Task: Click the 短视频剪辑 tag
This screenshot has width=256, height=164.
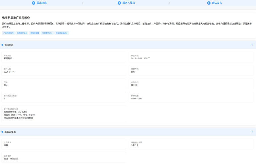Action: pos(35,33)
